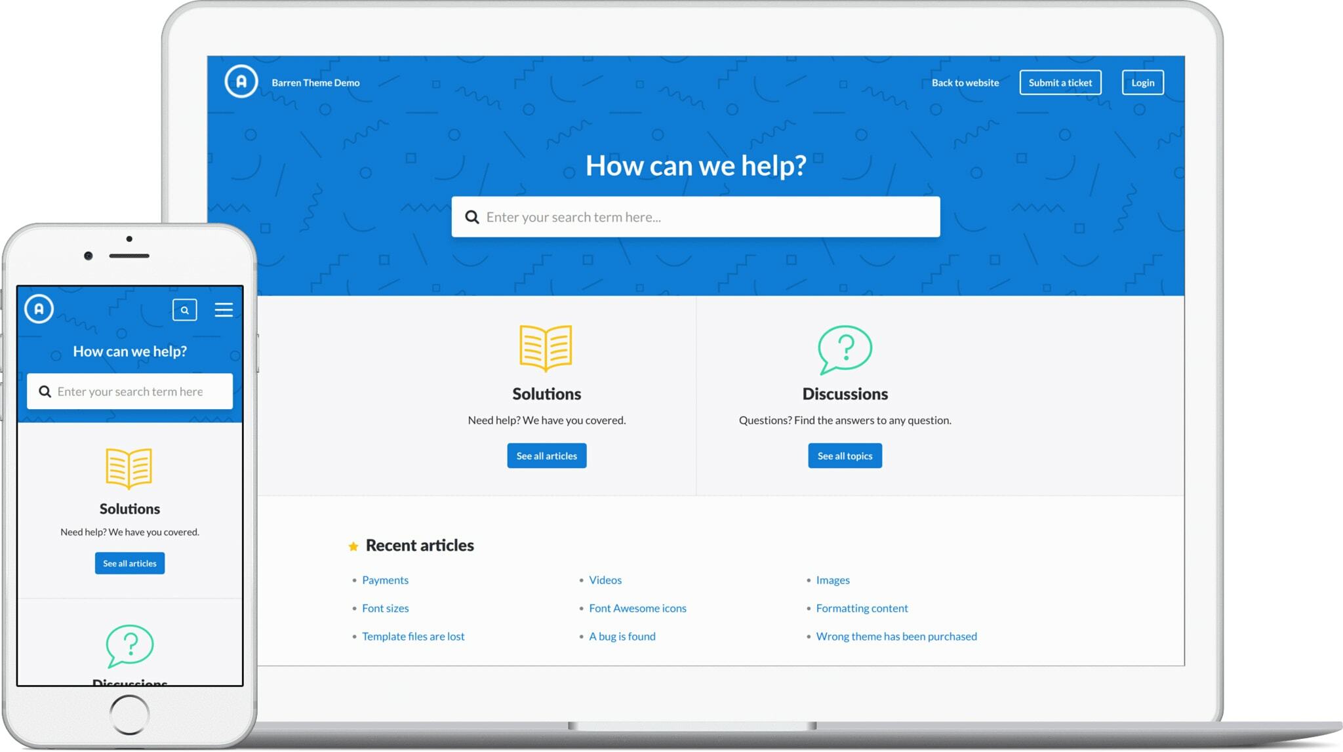This screenshot has height=752, width=1343.
Task: Click the Payments article link
Action: [x=385, y=578]
